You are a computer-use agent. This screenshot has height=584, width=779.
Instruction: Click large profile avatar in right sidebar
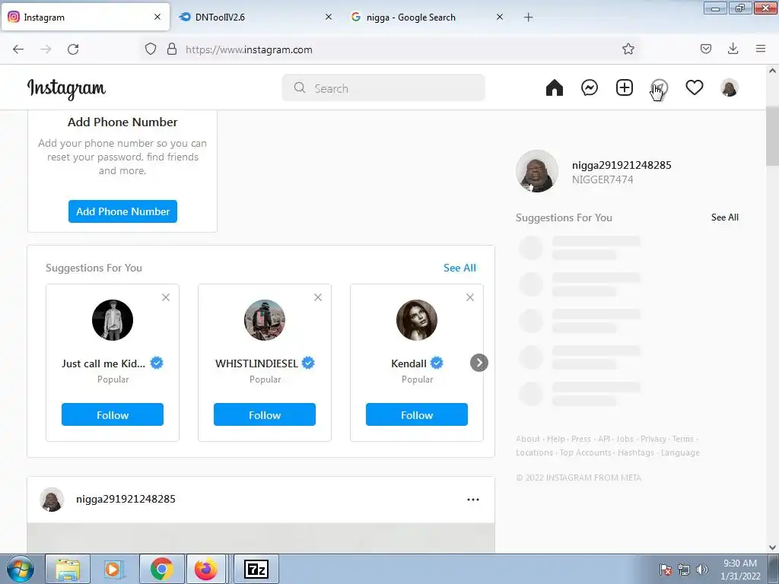tap(537, 171)
